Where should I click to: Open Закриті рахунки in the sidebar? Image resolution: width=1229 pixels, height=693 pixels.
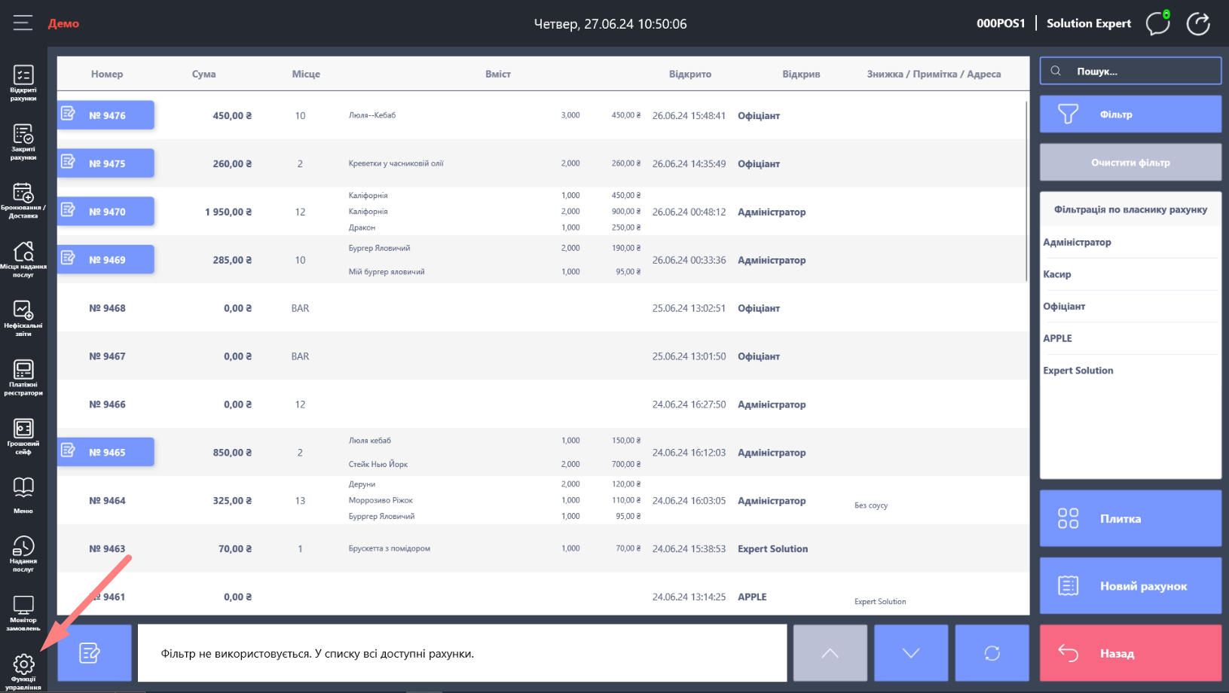pos(23,141)
